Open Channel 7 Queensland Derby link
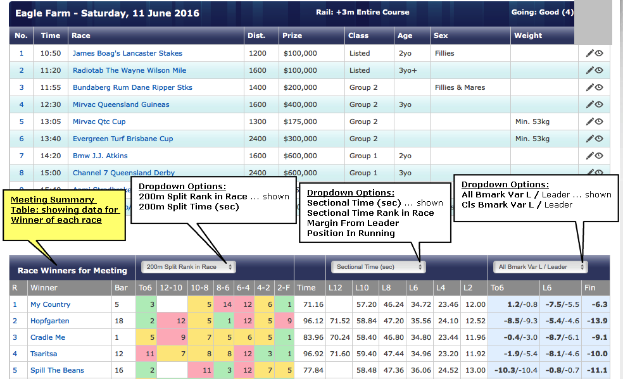The width and height of the screenshot is (623, 379). [x=123, y=173]
